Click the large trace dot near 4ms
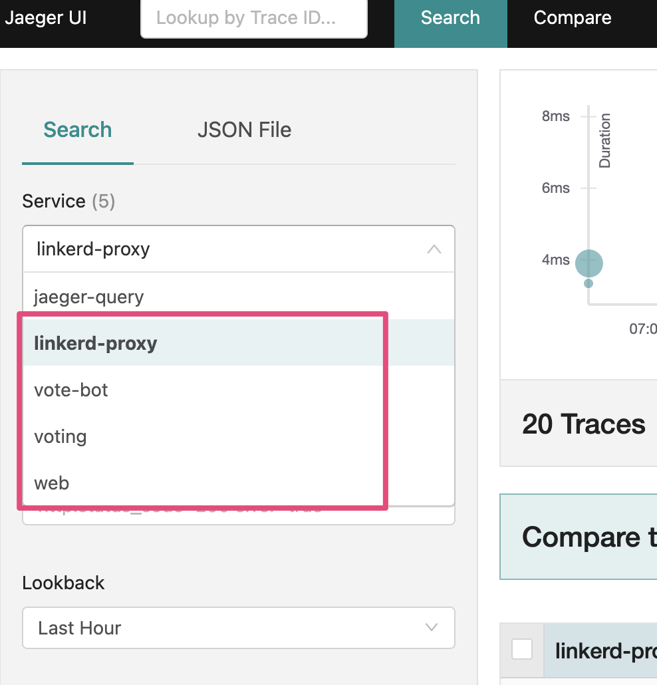 pyautogui.click(x=589, y=263)
